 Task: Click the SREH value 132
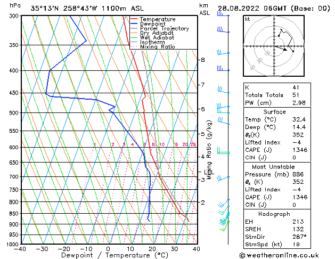click(298, 229)
